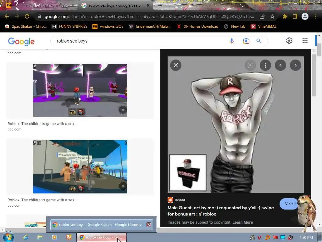Reload the page with the refresh icon
The width and height of the screenshot is (322, 242).
(x=27, y=16)
